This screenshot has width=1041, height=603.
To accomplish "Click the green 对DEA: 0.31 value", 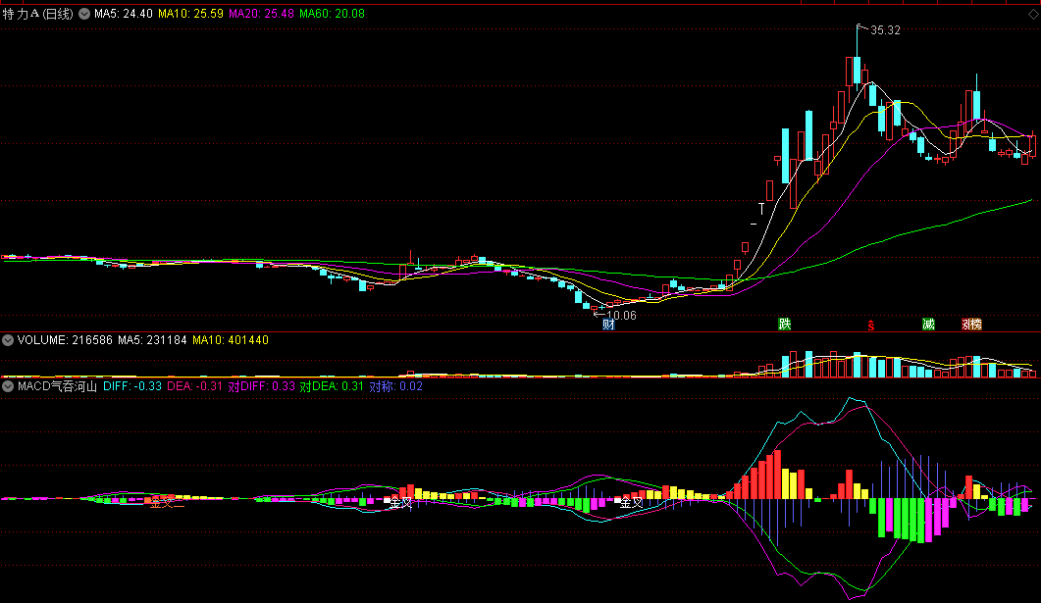I will pos(332,386).
